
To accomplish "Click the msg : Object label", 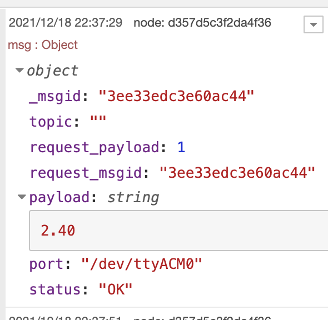I will click(x=43, y=45).
